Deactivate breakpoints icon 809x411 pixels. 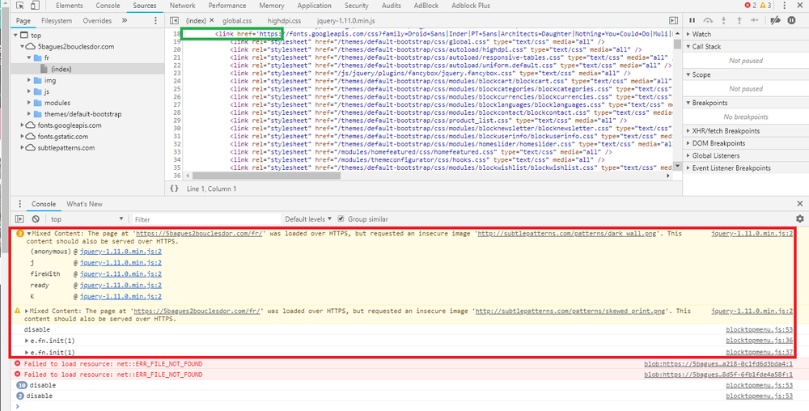click(775, 20)
